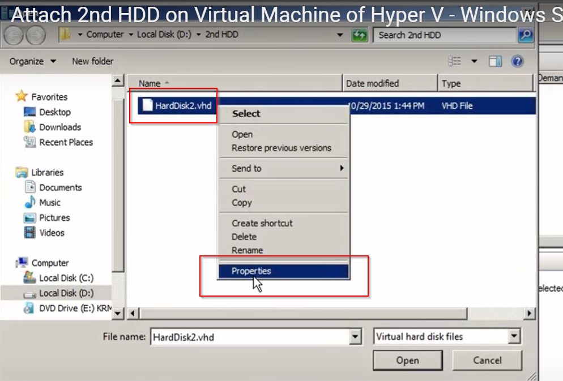
Task: Click the Documents library icon
Action: pyautogui.click(x=29, y=187)
